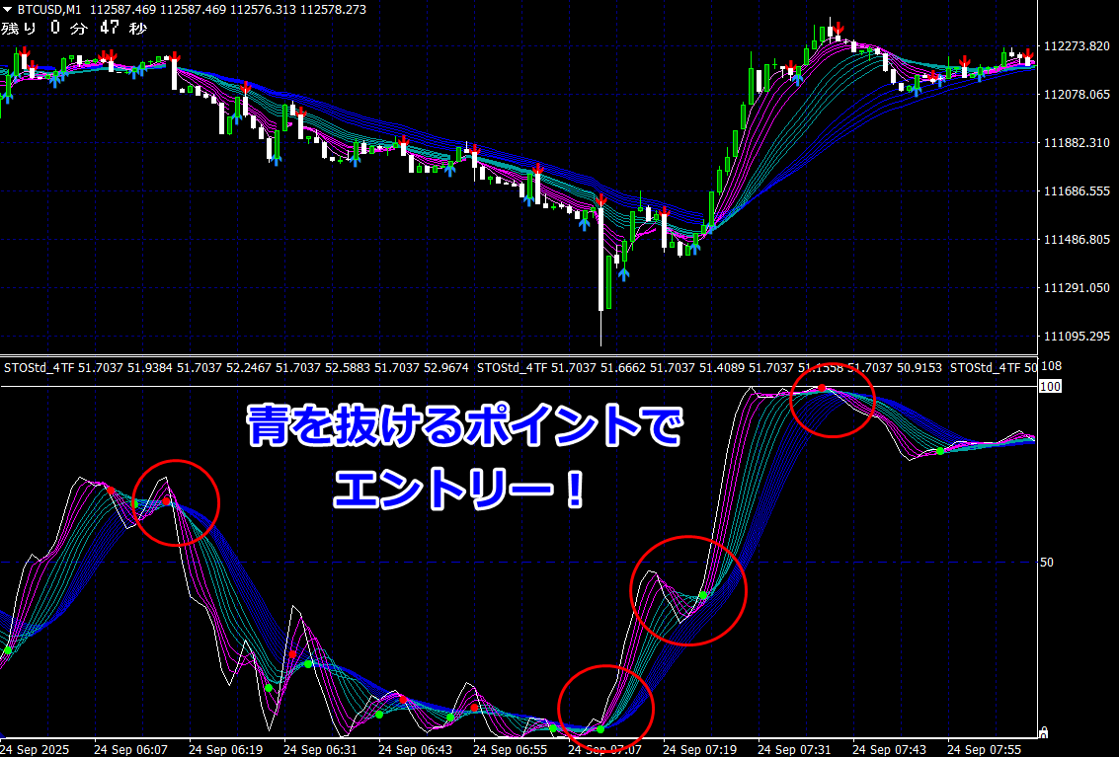This screenshot has height=757, width=1119.
Task: Click the 24 Sep 07:19 time label
Action: pyautogui.click(x=700, y=750)
